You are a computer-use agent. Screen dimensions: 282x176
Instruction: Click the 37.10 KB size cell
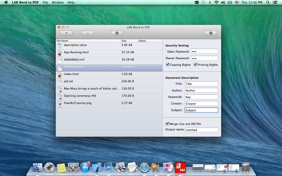[128, 52]
